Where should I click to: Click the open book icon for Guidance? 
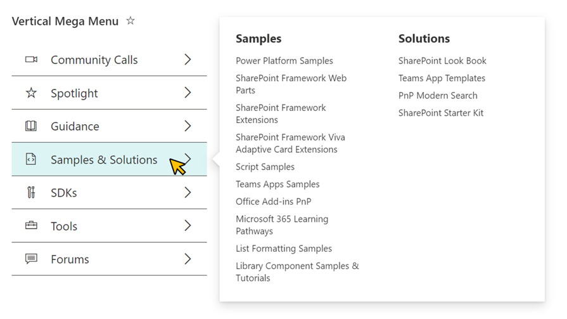coord(31,126)
